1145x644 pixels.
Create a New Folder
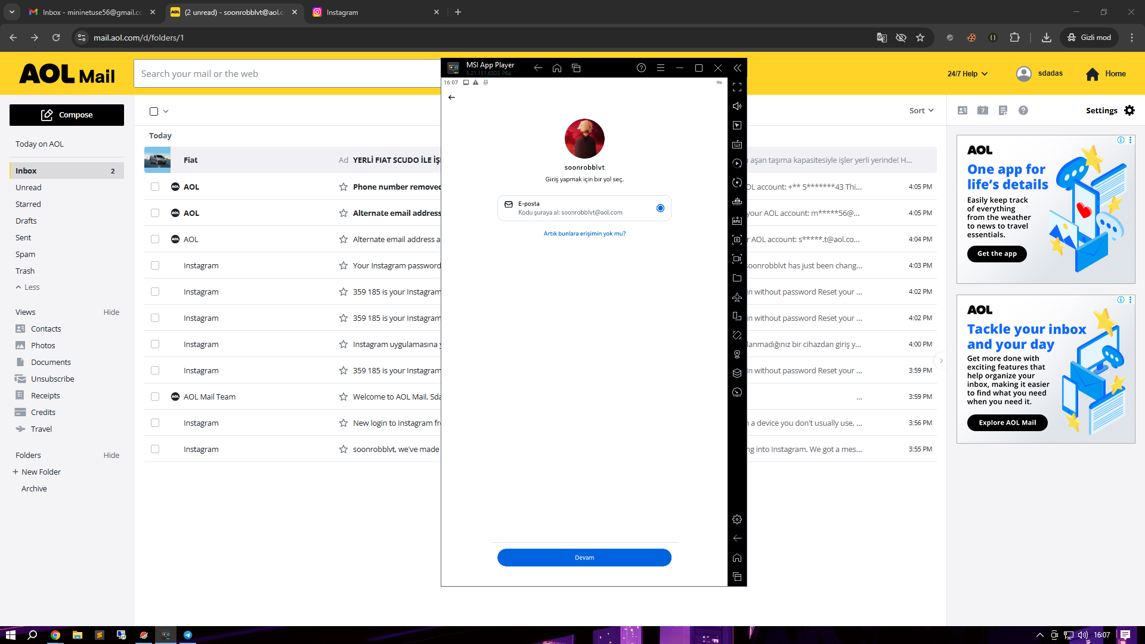[x=37, y=472]
